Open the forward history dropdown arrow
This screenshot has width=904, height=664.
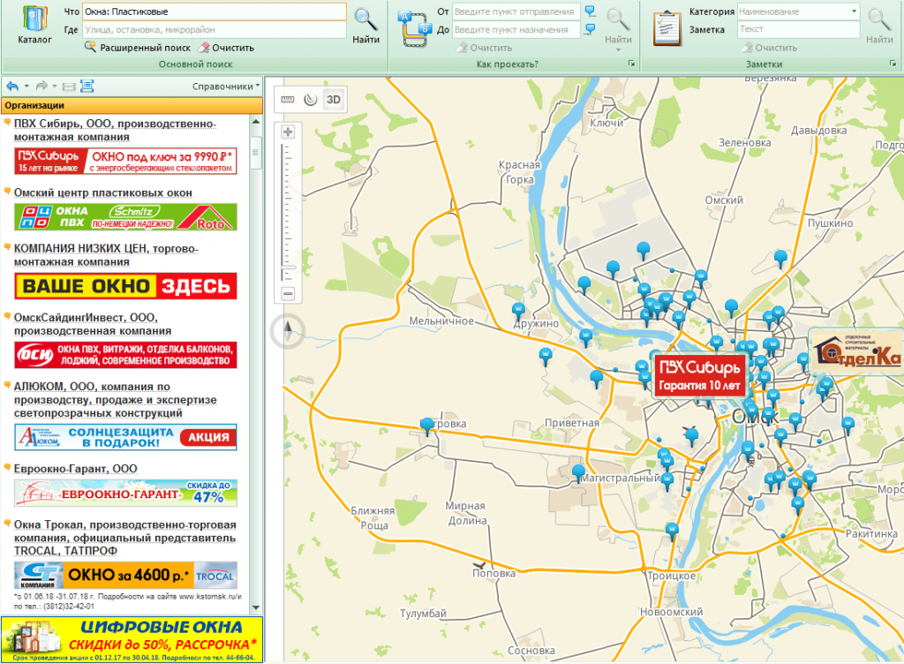tap(55, 87)
